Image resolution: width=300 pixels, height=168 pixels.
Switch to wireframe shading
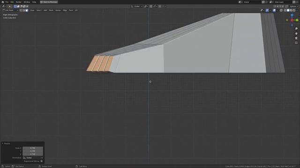click(285, 10)
